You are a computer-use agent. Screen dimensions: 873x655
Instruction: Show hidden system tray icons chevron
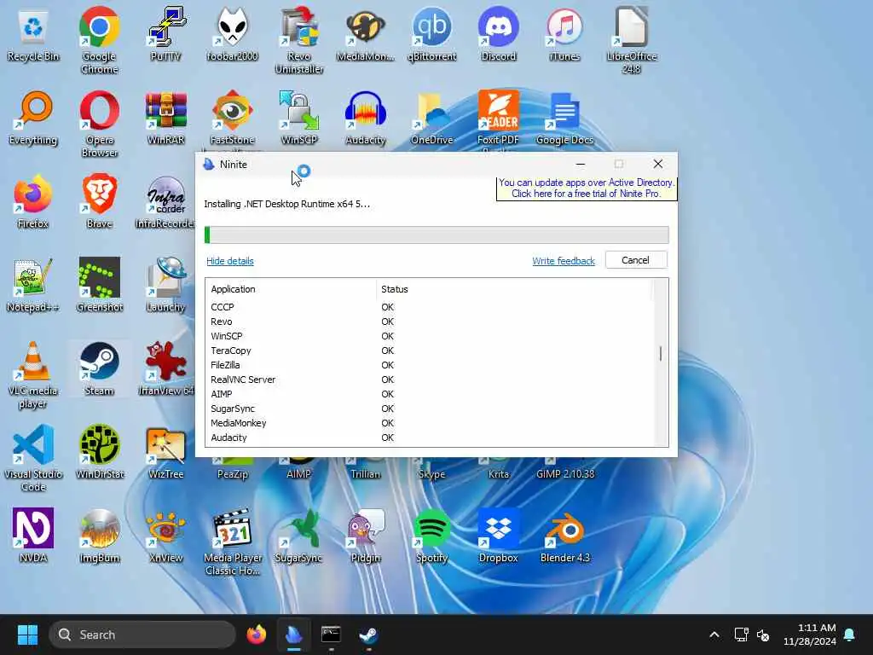click(x=714, y=635)
